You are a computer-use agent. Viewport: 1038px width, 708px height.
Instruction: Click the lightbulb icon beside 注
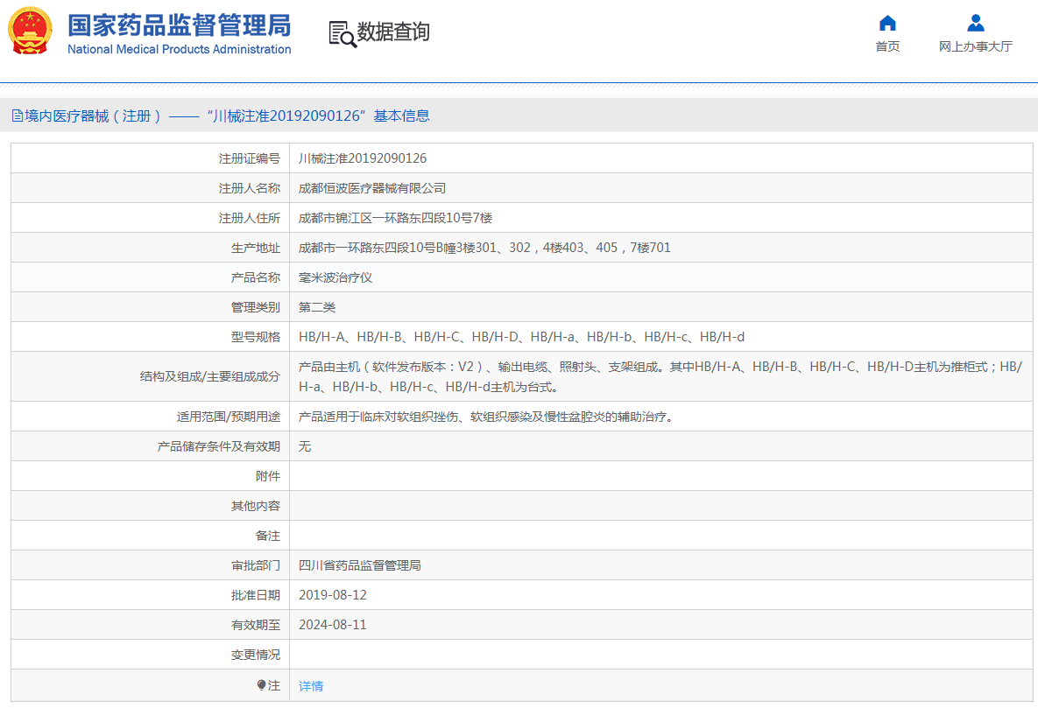[261, 685]
